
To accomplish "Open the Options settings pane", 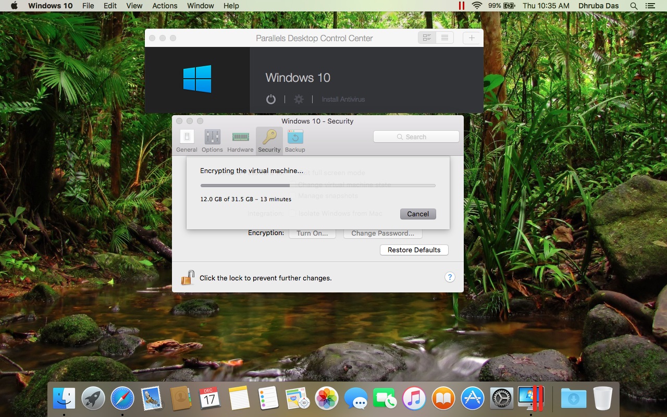I will [x=212, y=141].
